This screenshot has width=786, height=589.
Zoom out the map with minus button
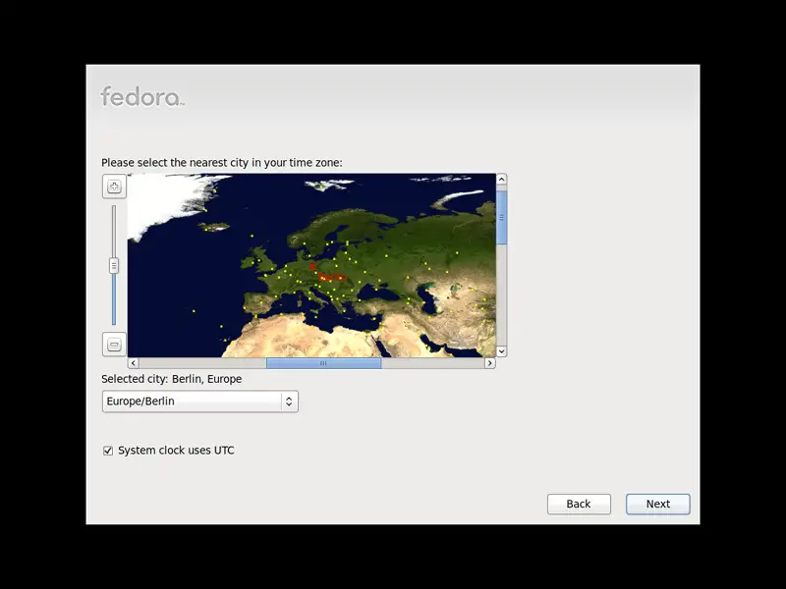click(x=114, y=345)
